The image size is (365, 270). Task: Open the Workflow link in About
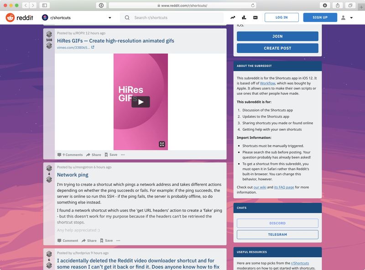(267, 83)
